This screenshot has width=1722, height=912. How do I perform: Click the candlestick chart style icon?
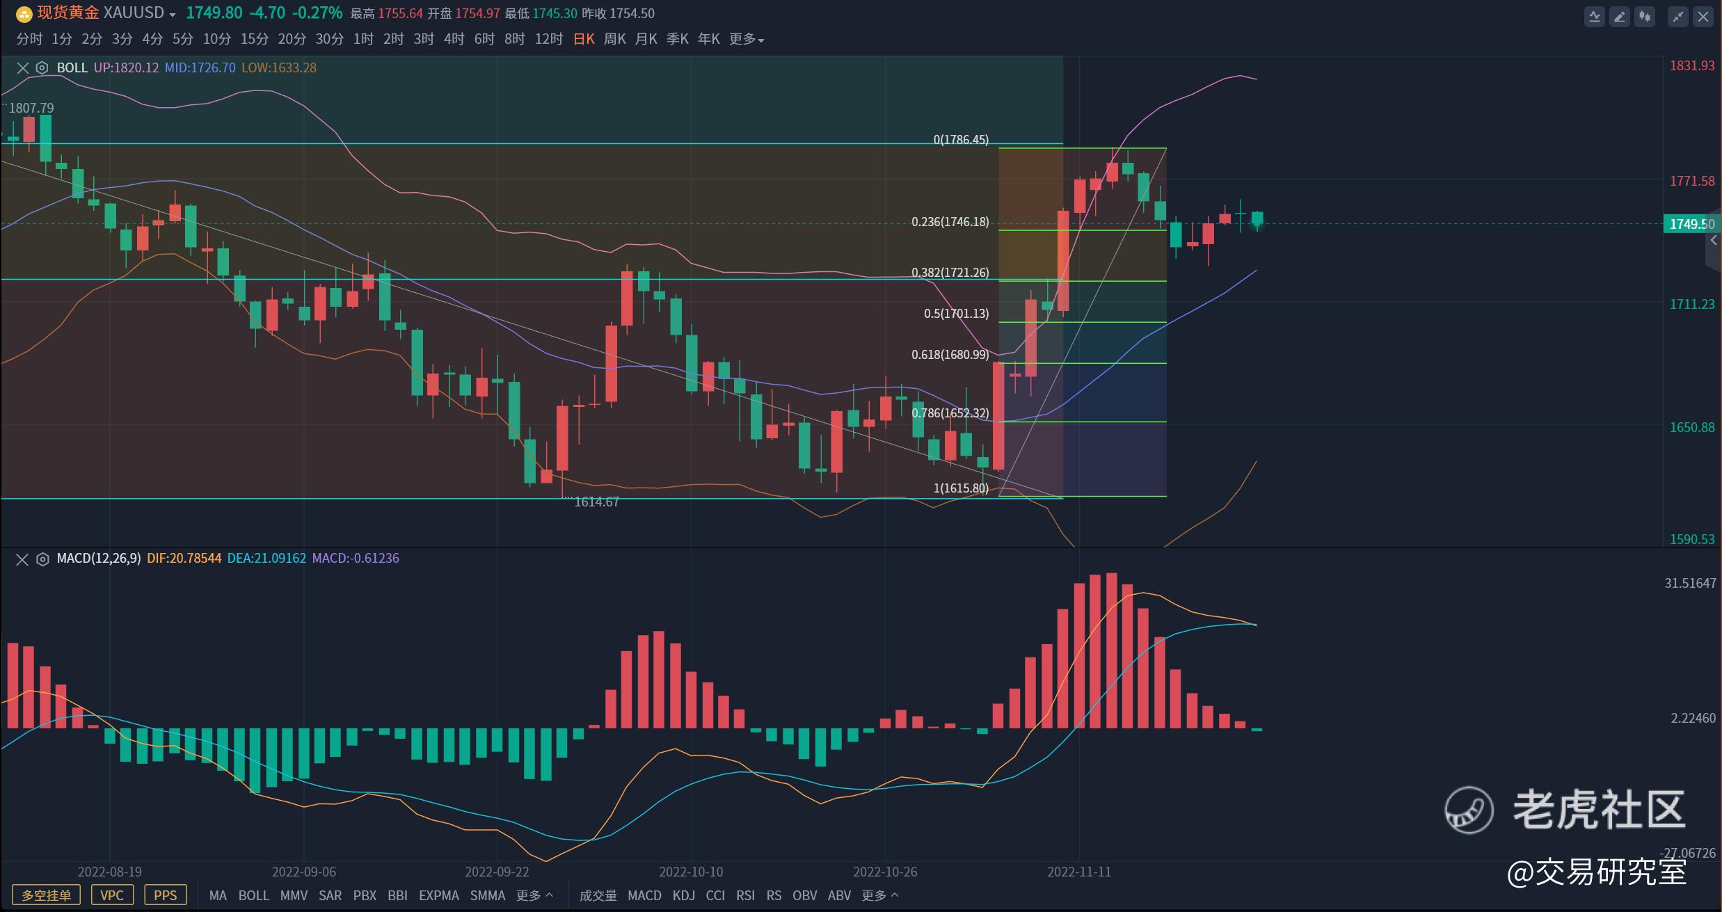tap(1645, 17)
